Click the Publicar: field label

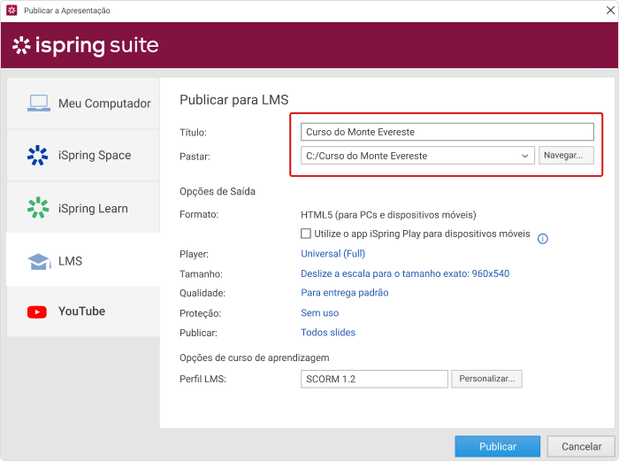point(199,333)
